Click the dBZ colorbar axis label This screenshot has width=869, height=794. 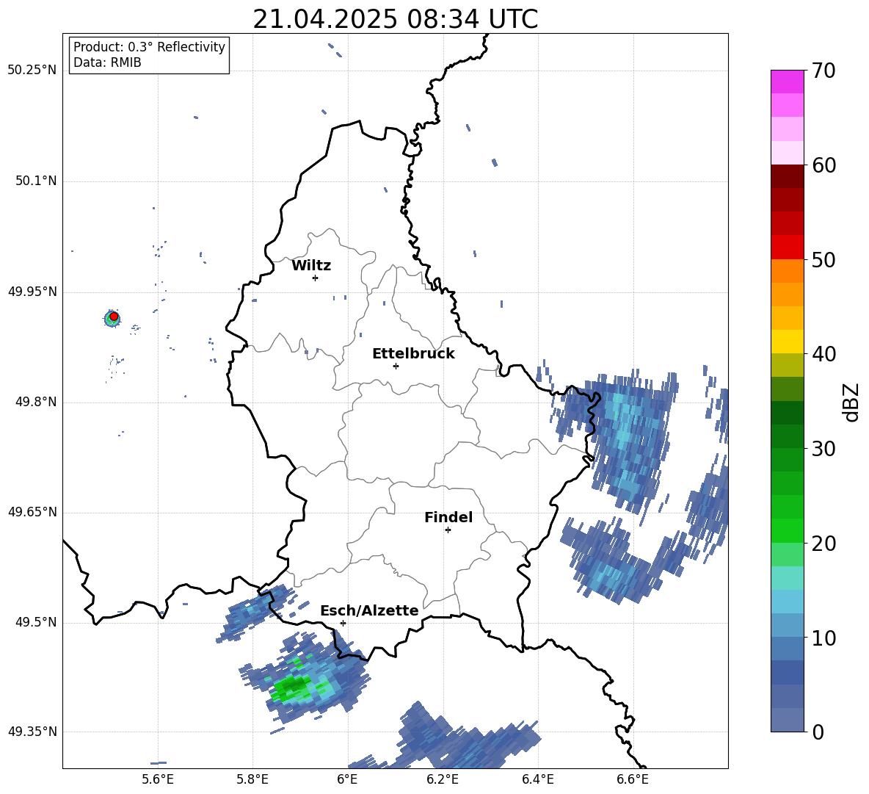point(852,402)
